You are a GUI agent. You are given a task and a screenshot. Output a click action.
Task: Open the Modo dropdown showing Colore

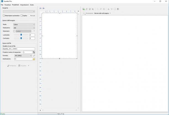point(24,24)
